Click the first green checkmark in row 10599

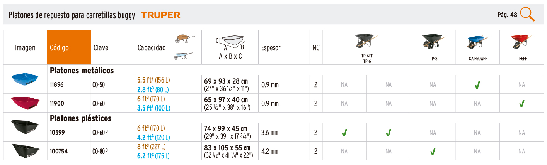tap(344, 133)
